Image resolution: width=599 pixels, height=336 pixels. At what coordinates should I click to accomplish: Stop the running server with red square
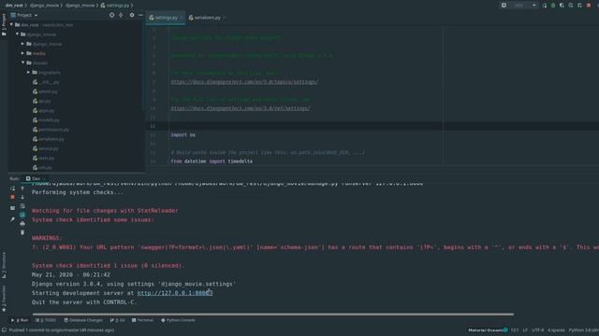coord(12,197)
